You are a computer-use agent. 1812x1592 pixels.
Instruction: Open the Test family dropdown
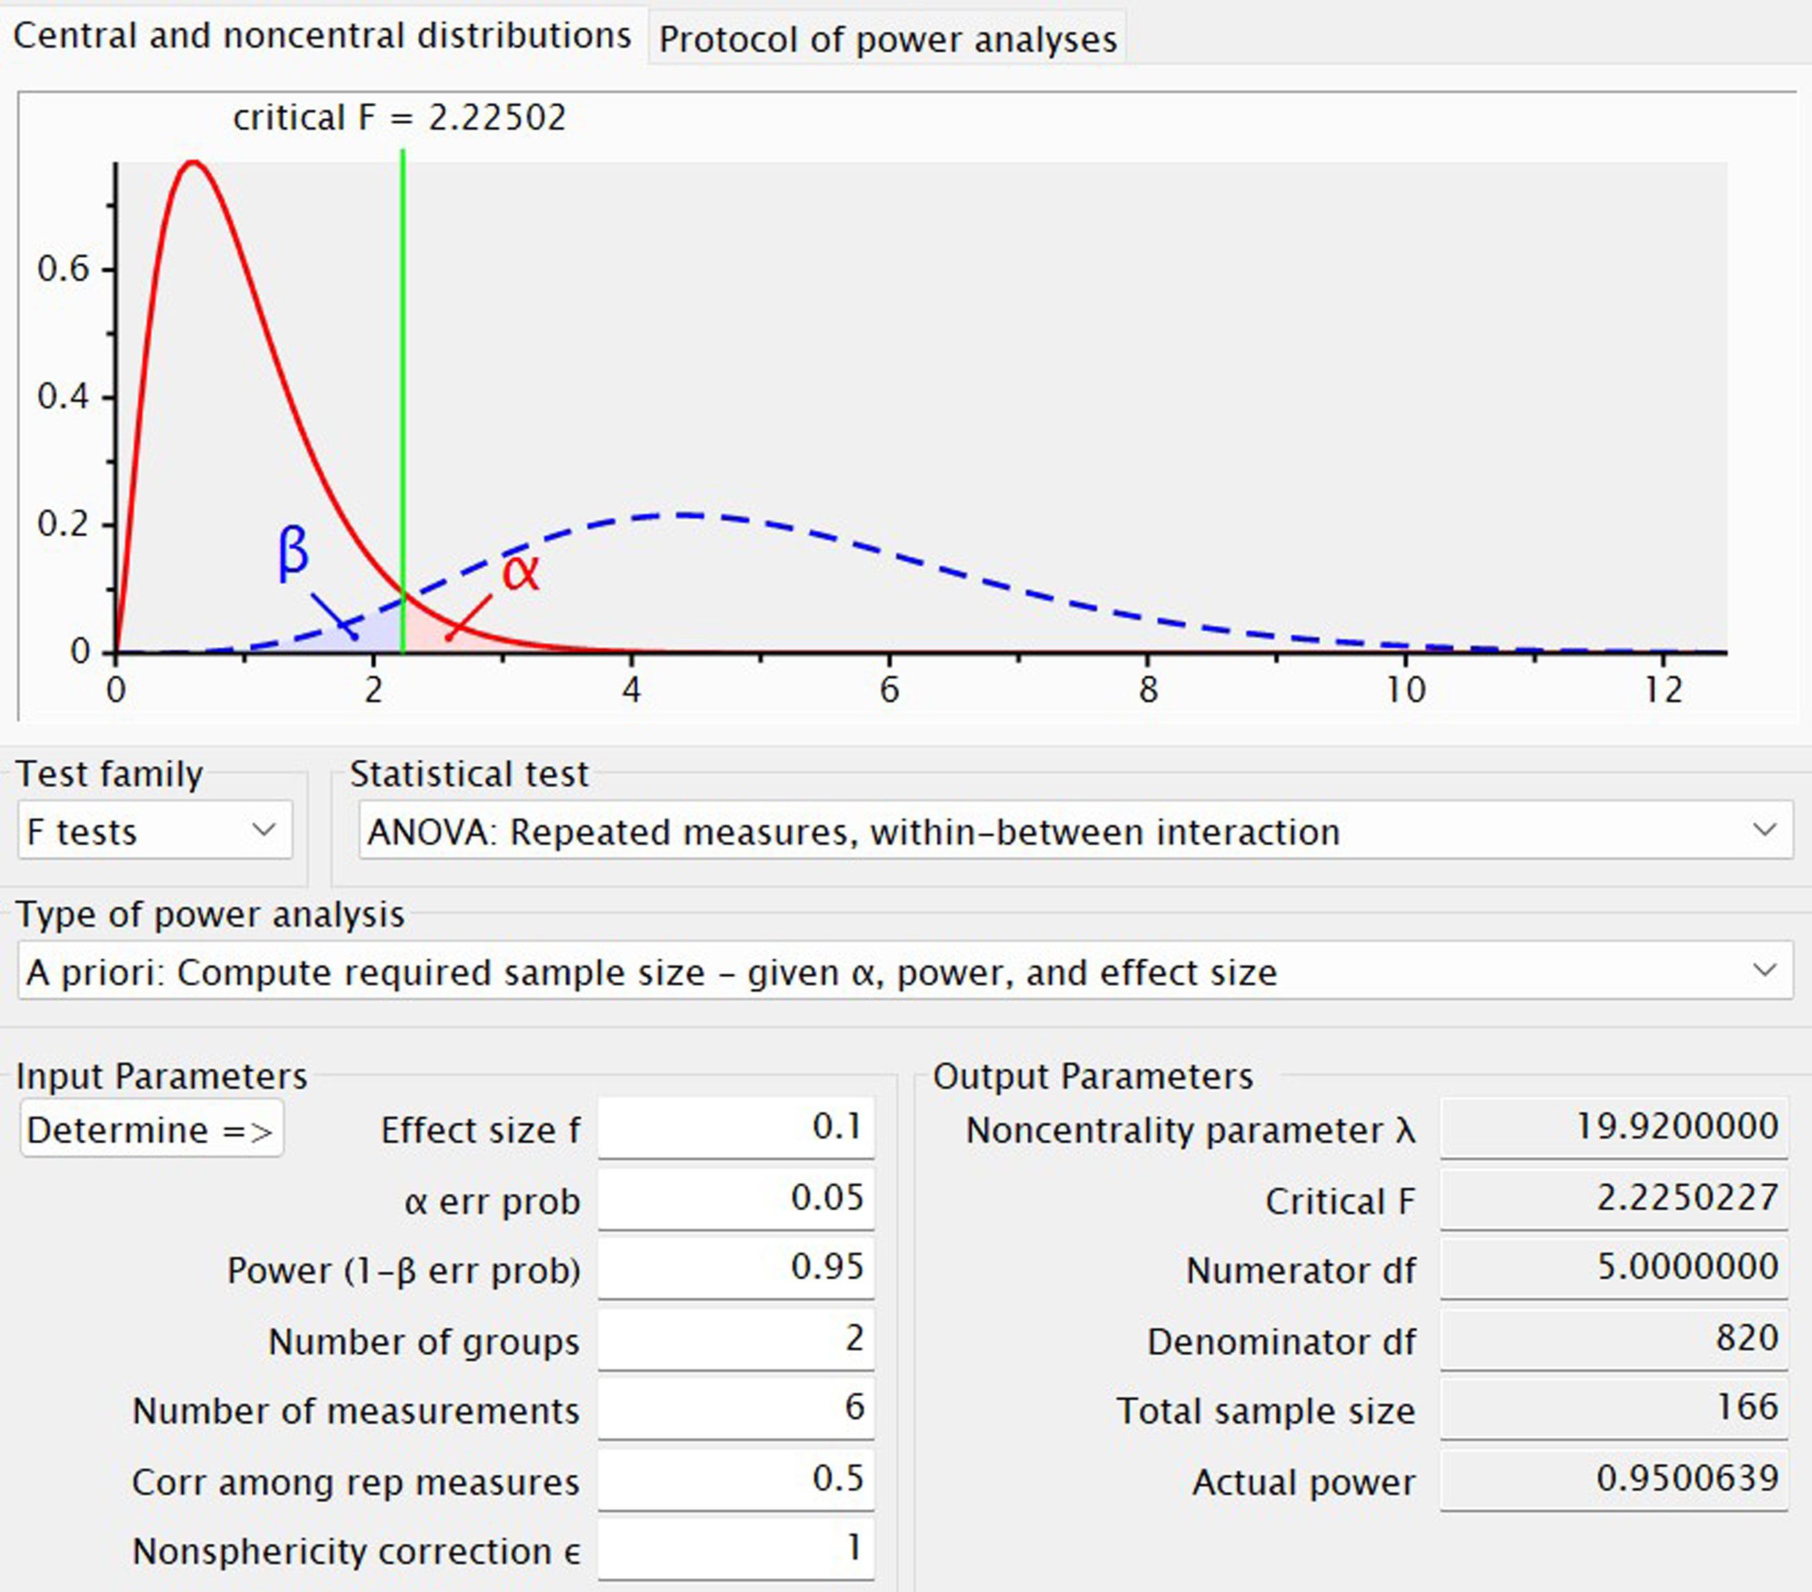click(156, 831)
